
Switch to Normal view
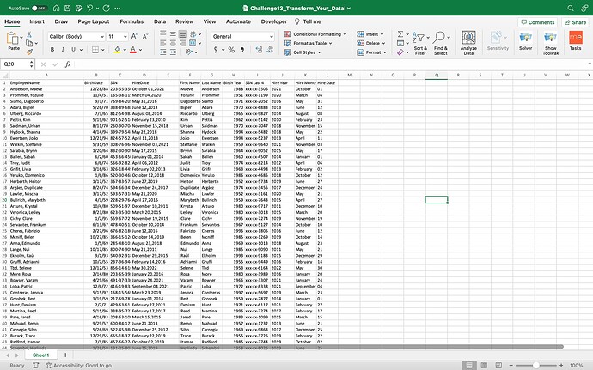point(469,365)
